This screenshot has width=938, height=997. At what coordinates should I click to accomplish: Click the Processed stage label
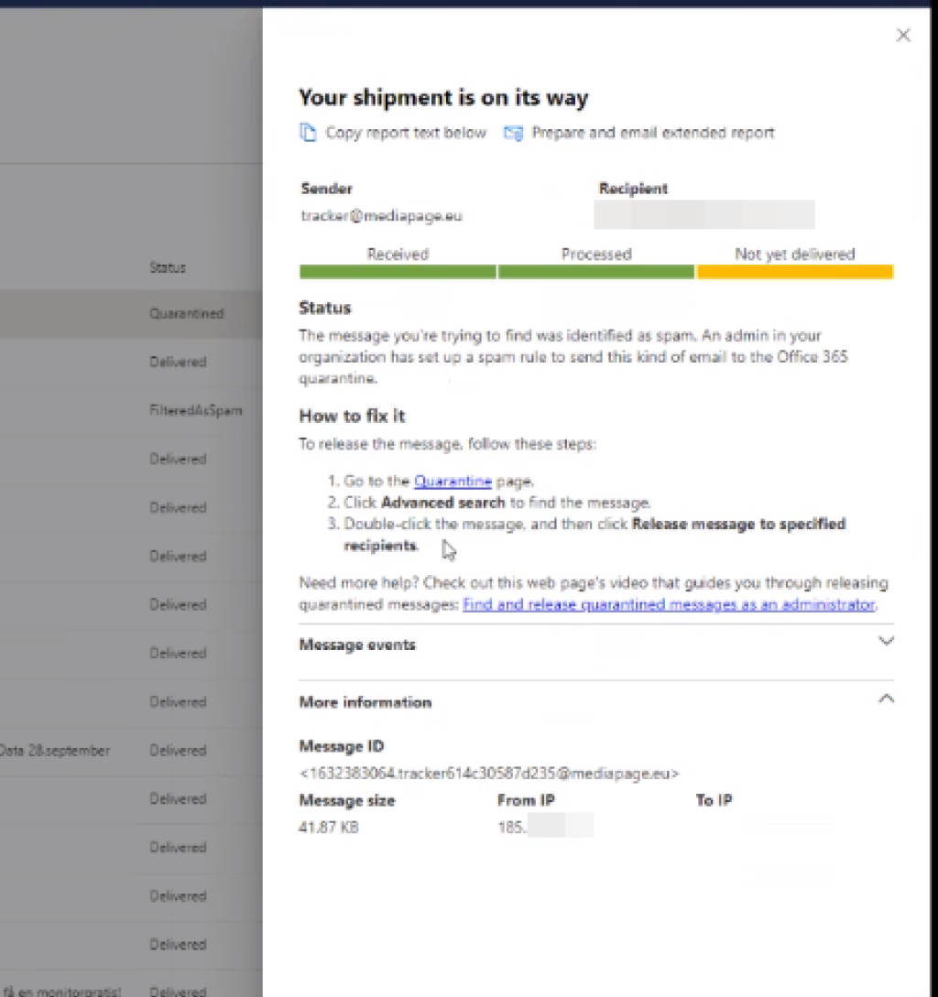point(596,255)
